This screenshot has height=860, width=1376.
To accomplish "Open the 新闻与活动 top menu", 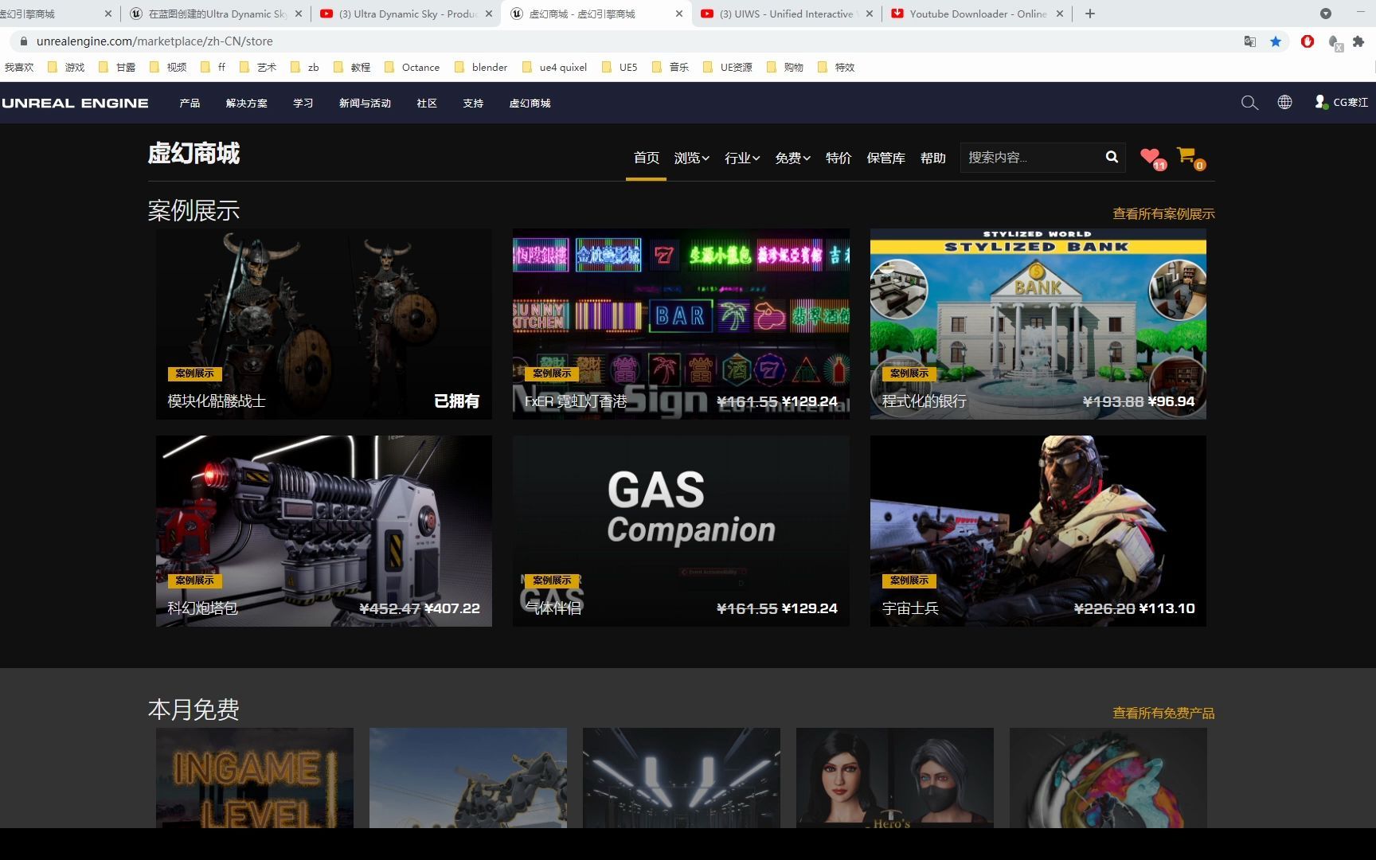I will (365, 103).
